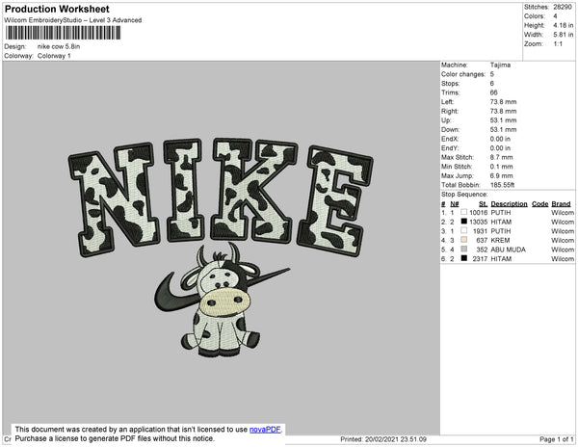The image size is (578, 447).
Task: Select the 'Page 1 of 1' footer text
Action: click(x=557, y=439)
